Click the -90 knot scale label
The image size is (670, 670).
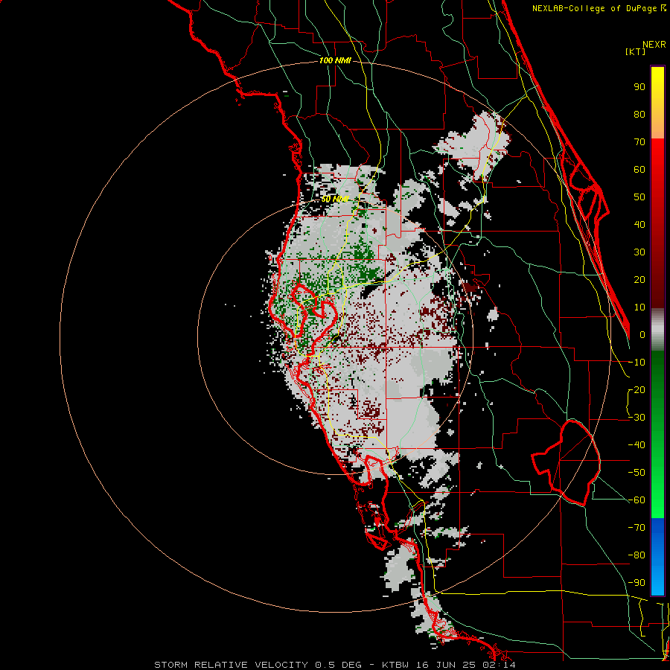pos(637,583)
